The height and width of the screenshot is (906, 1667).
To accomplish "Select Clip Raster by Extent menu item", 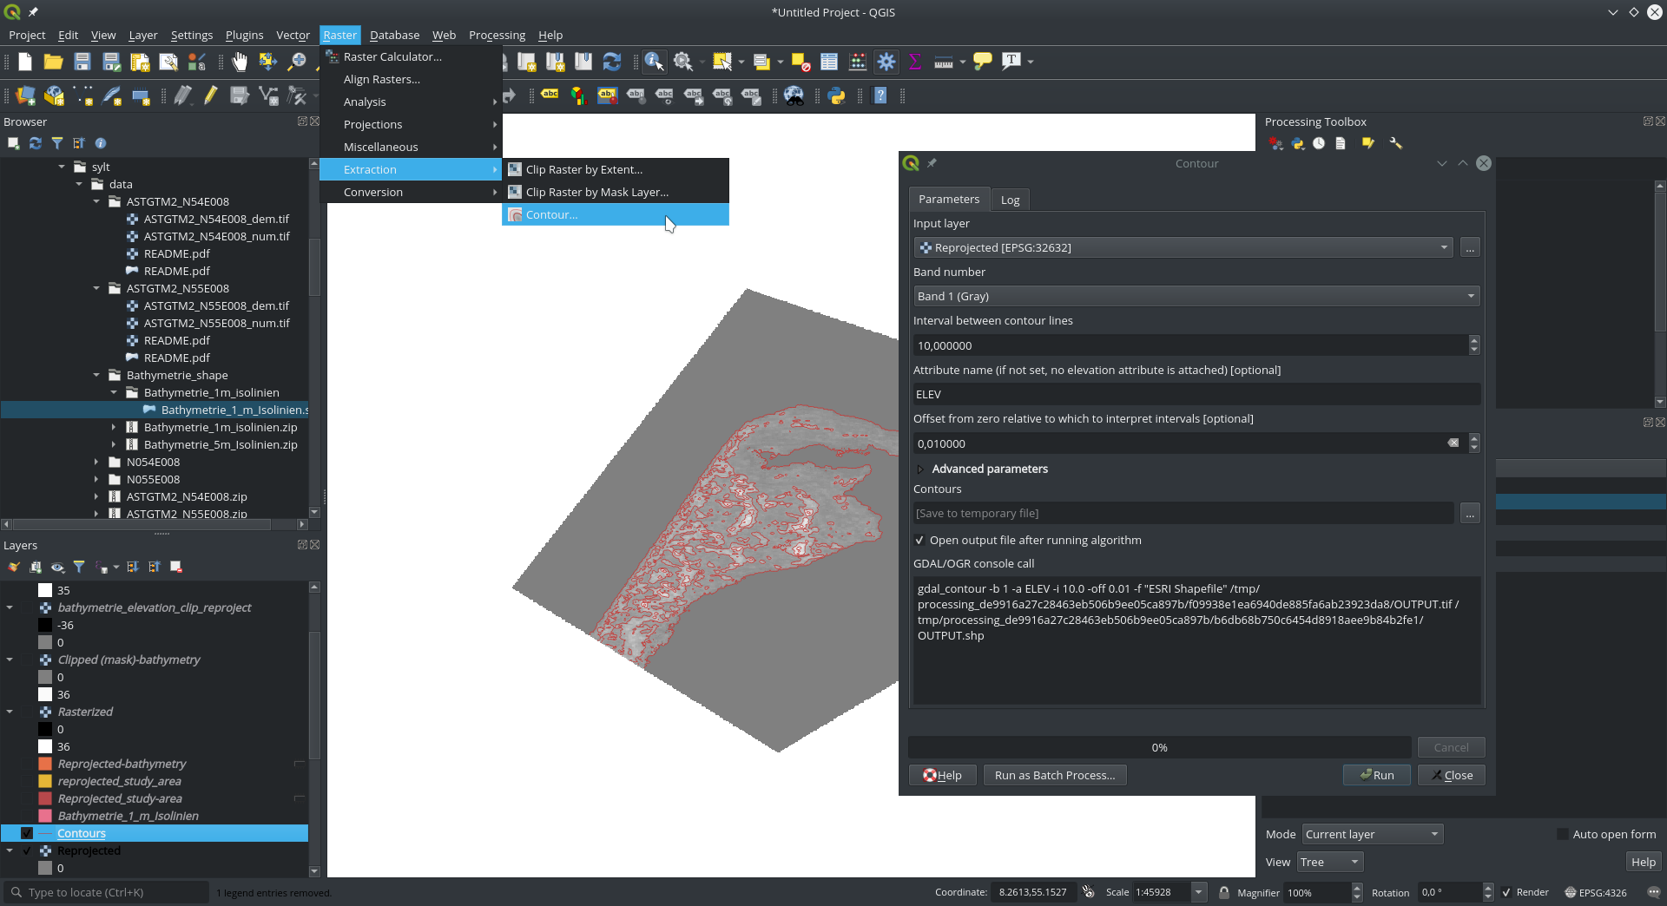I will click(583, 169).
